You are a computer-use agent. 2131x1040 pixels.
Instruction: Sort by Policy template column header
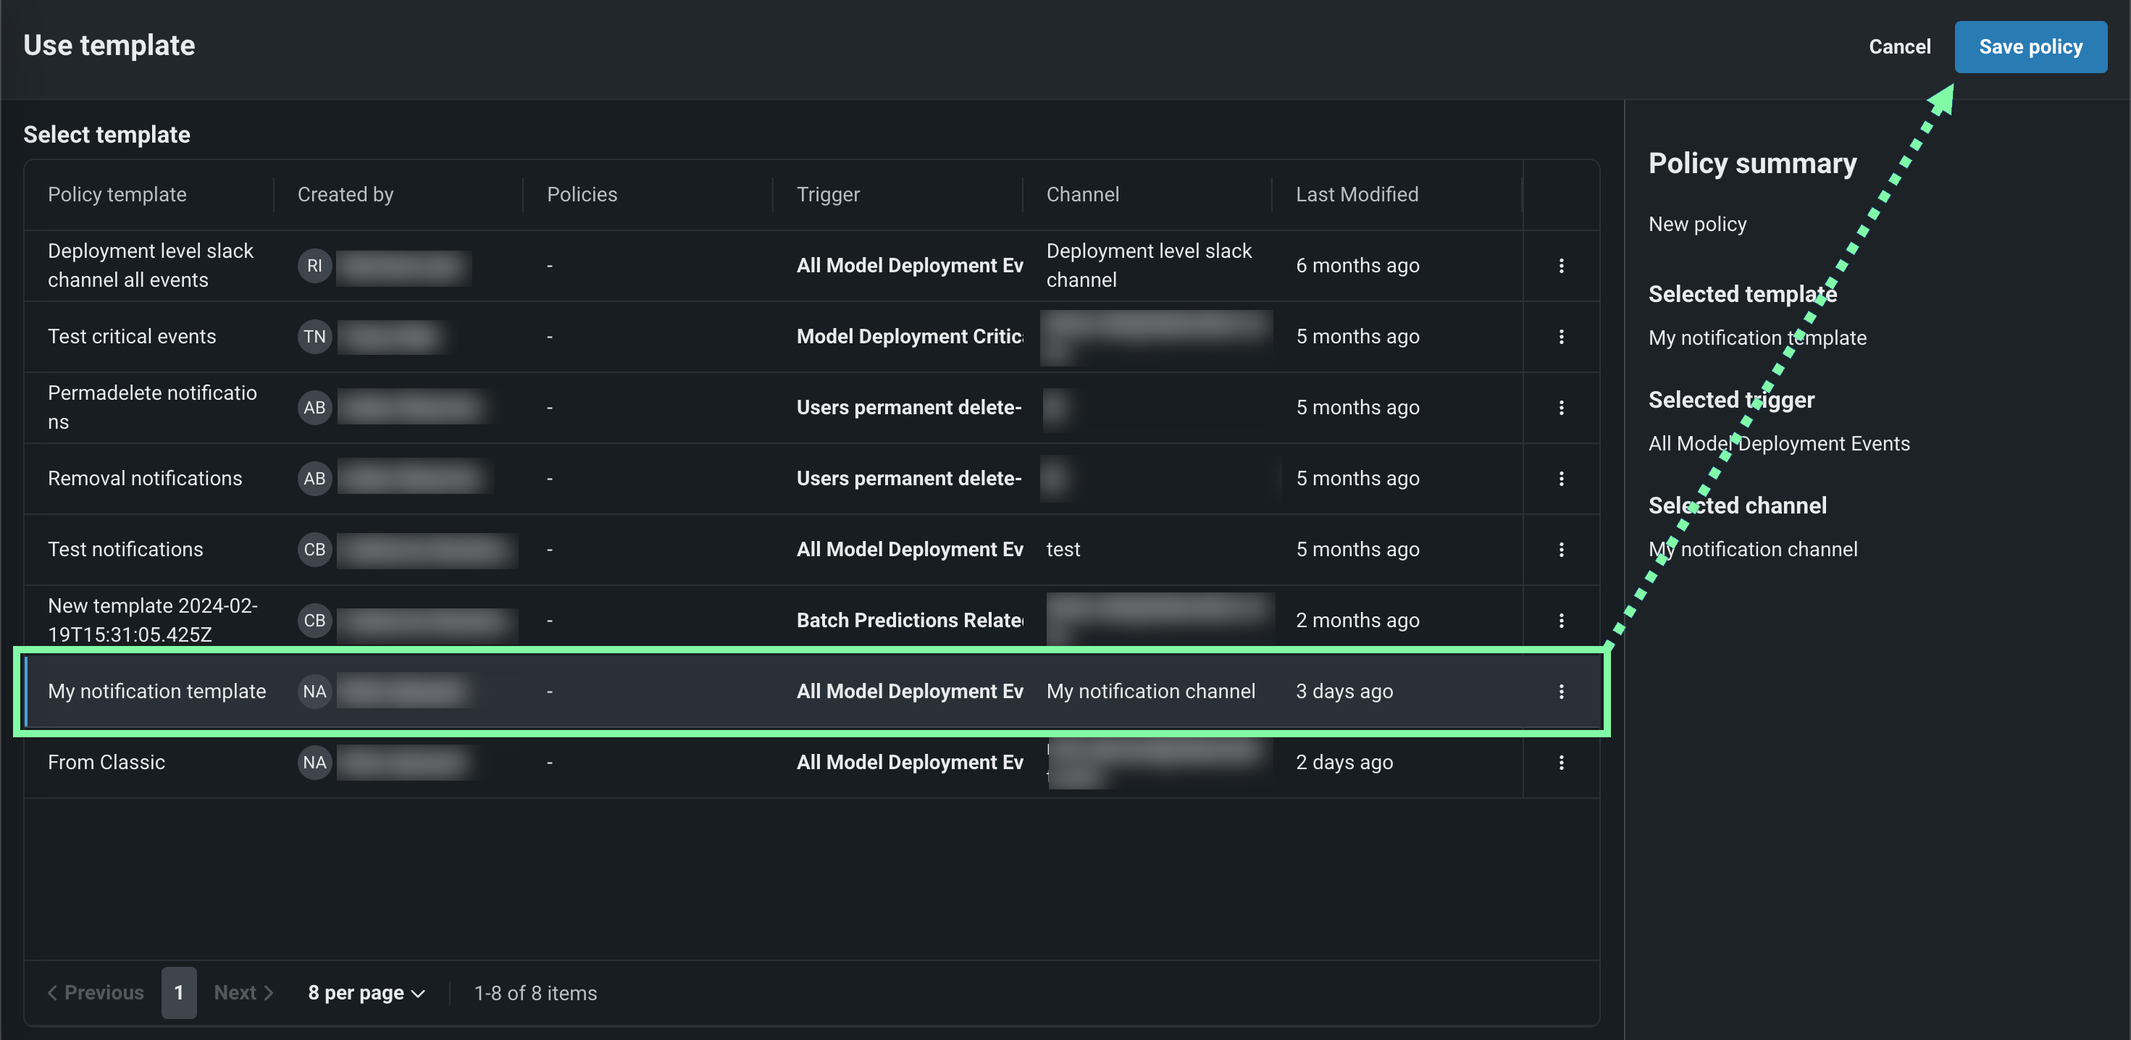pos(117,194)
